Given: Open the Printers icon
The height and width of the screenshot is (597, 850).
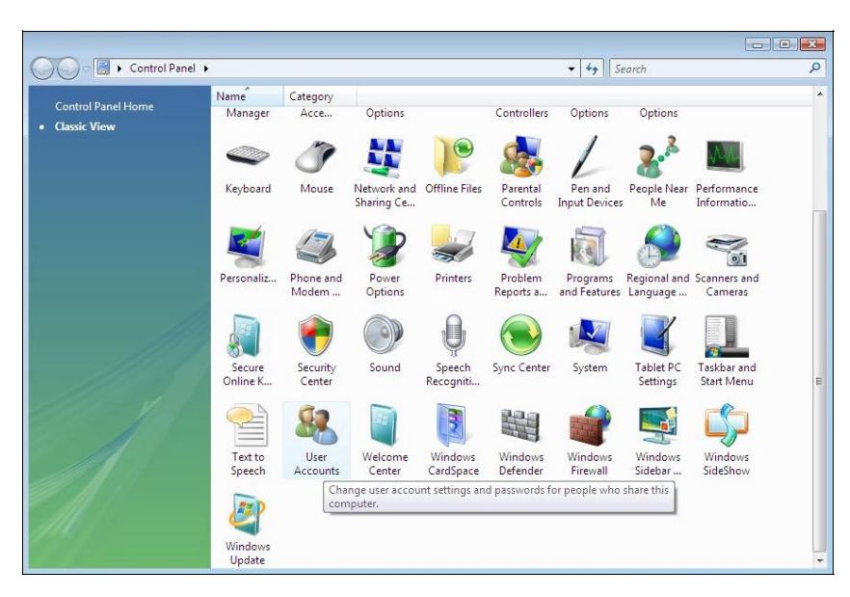Looking at the screenshot, I should 453,255.
